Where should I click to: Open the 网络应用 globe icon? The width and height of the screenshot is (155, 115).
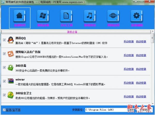113,16
